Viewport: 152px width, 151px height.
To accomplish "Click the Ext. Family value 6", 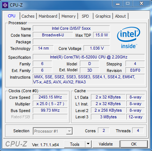I will (42, 70).
